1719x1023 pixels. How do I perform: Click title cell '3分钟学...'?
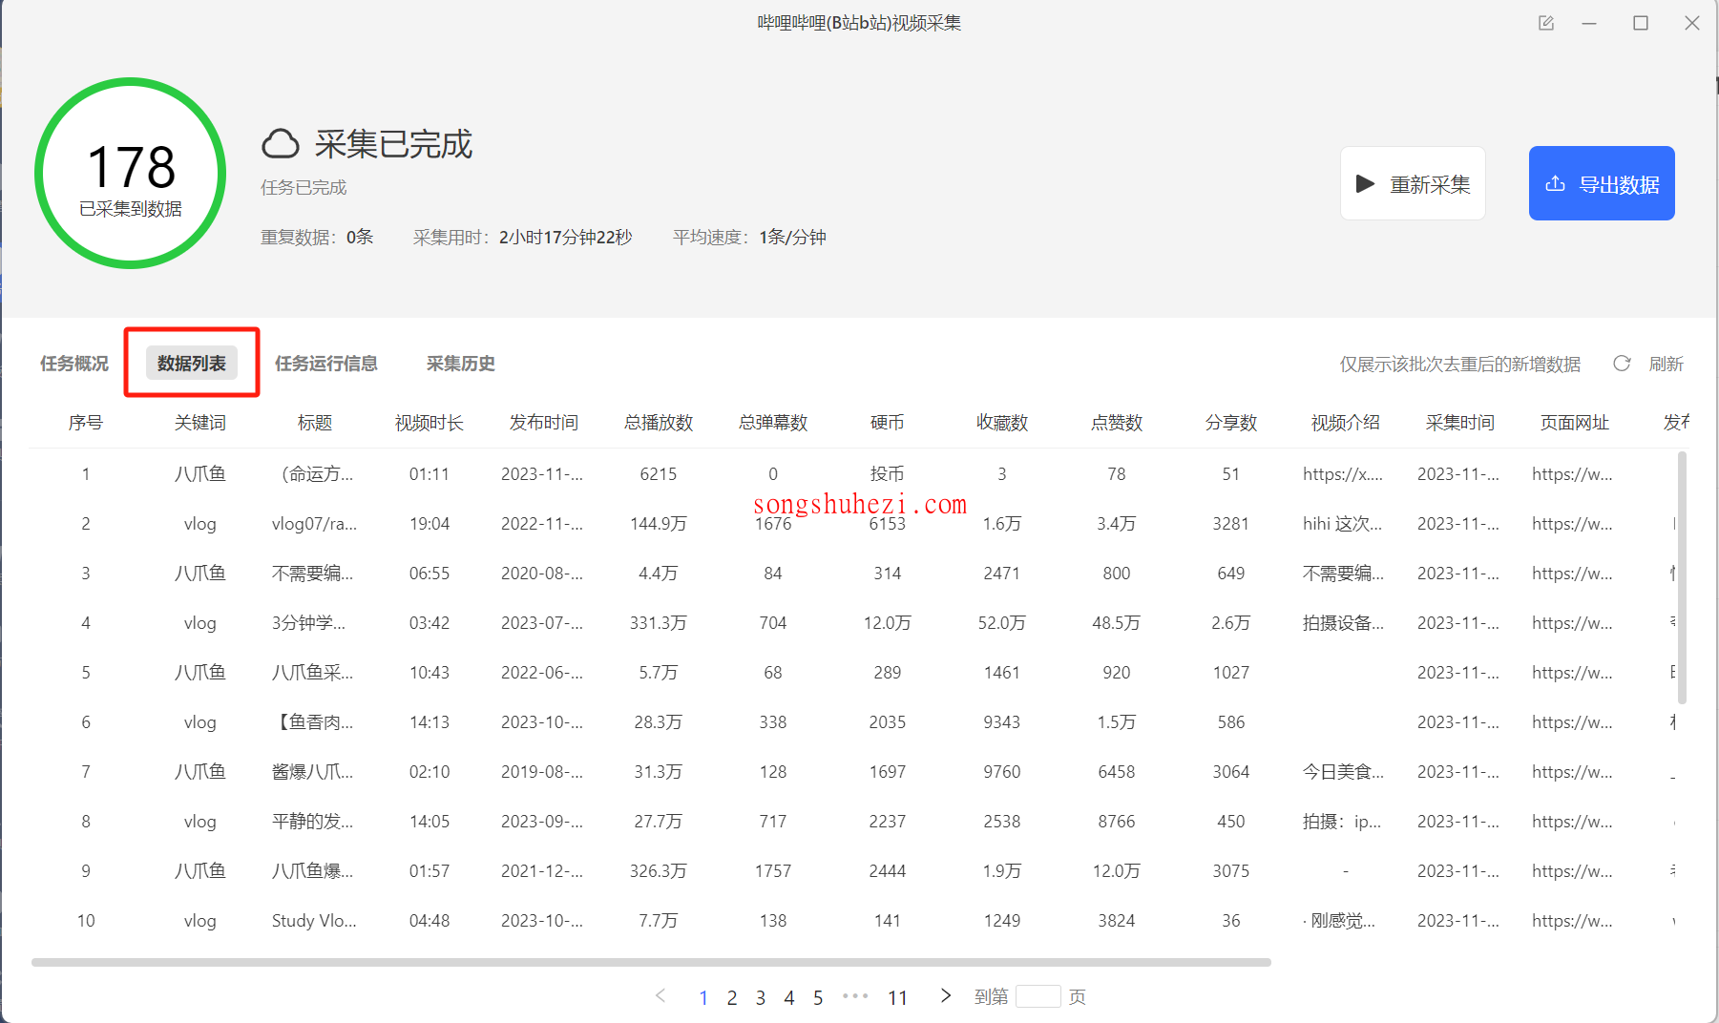pyautogui.click(x=309, y=623)
